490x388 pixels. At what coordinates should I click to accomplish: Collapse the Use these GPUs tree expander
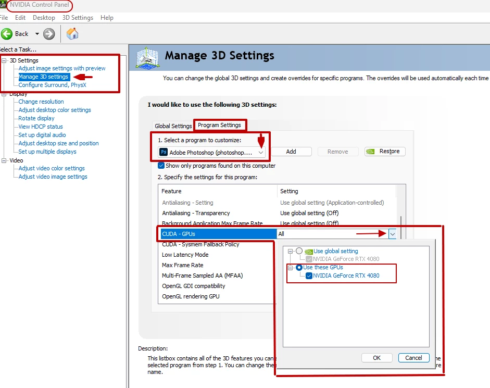coord(291,268)
